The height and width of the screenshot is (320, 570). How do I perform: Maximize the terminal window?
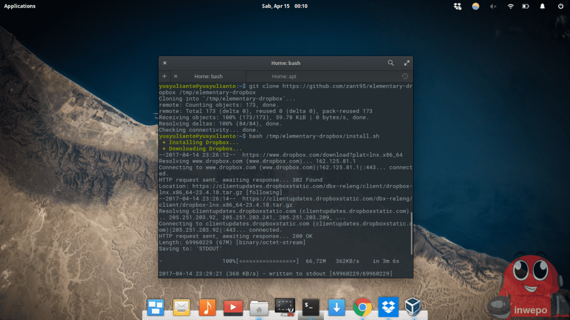[x=407, y=63]
